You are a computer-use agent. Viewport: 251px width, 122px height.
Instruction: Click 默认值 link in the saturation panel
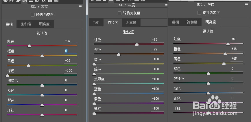click(129, 32)
